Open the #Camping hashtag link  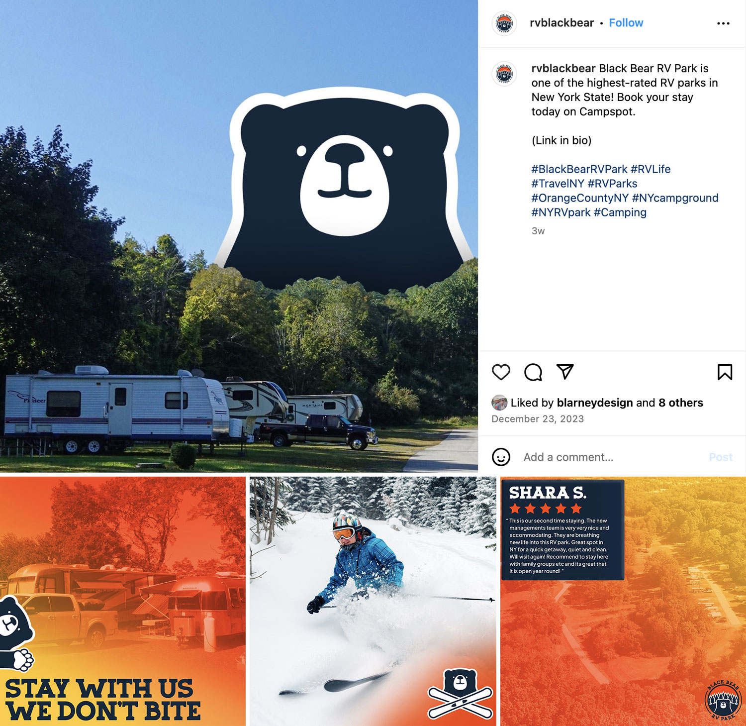tap(620, 212)
